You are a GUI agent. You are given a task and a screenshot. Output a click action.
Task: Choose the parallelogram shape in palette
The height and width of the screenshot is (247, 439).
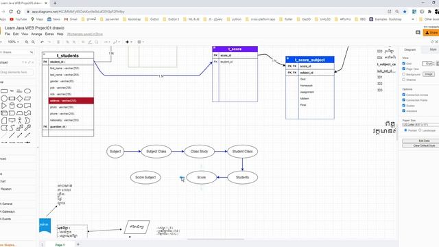tap(27, 99)
